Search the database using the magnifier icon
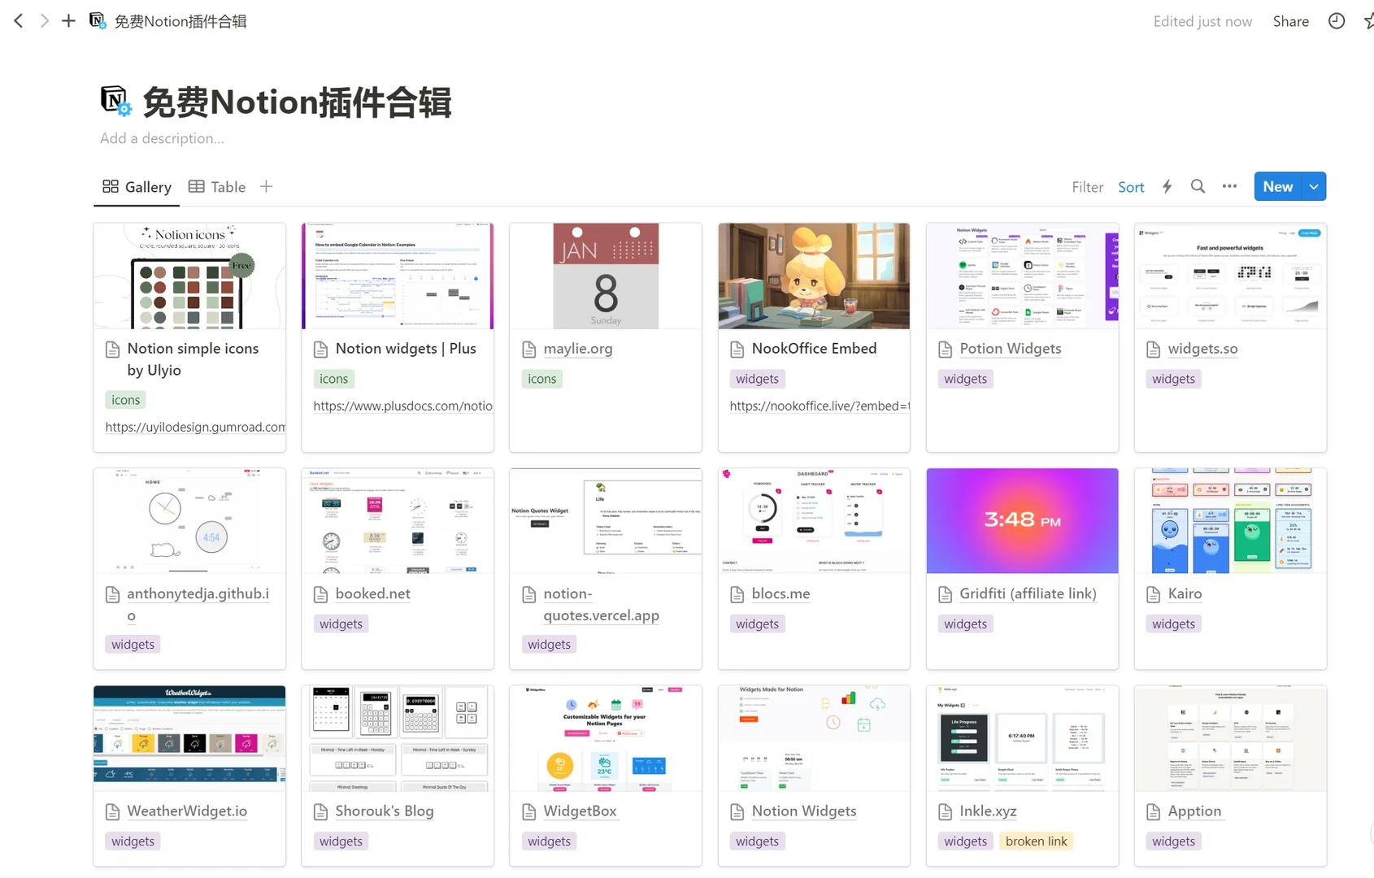 (1198, 186)
